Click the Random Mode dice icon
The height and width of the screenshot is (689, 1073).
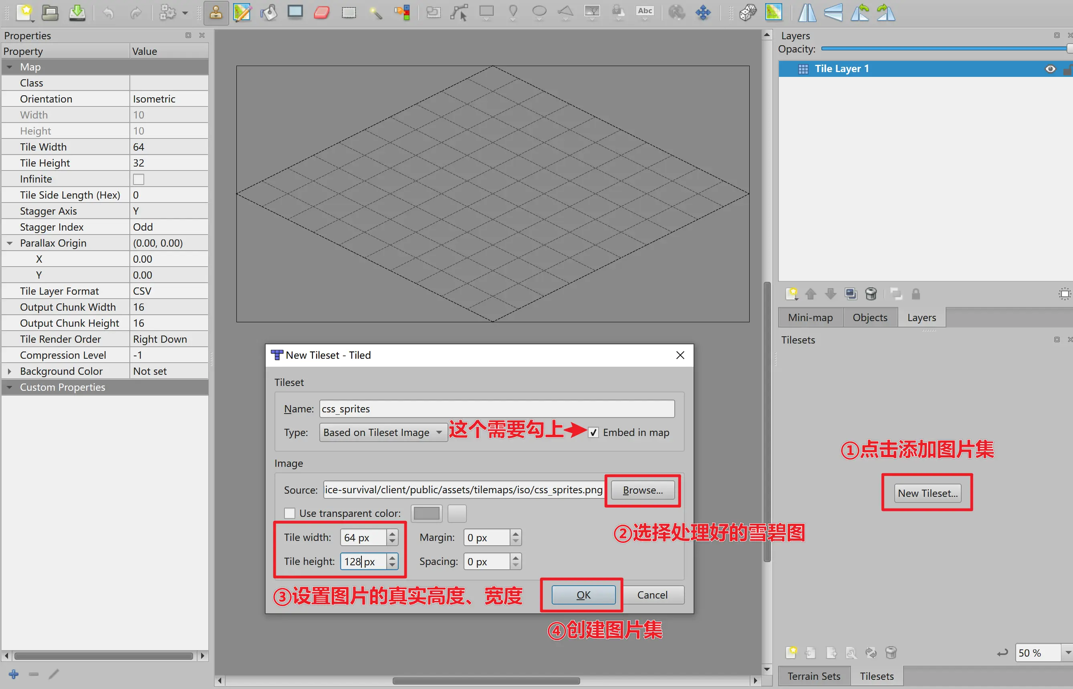(747, 12)
